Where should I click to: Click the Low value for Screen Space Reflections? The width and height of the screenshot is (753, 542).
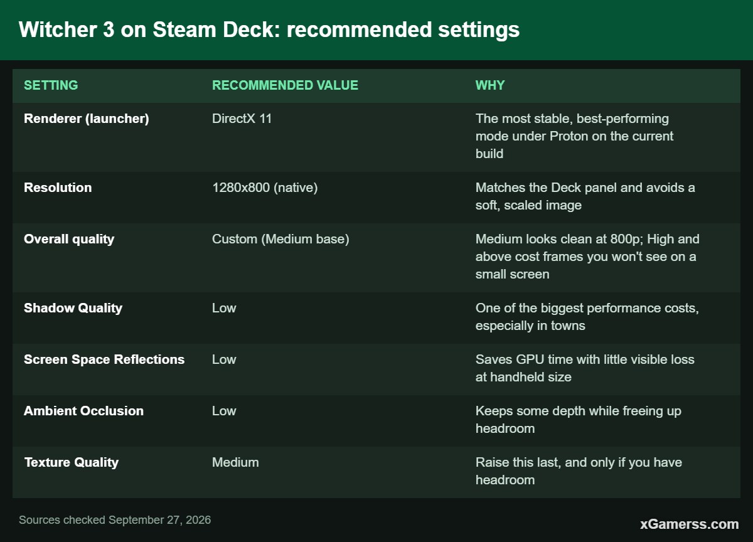click(x=224, y=359)
